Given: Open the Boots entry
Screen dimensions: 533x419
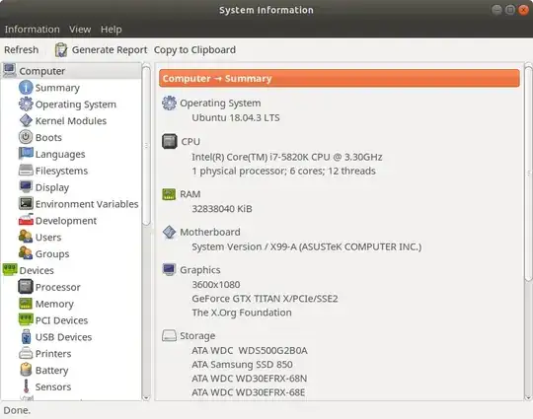Looking at the screenshot, I should 48,137.
